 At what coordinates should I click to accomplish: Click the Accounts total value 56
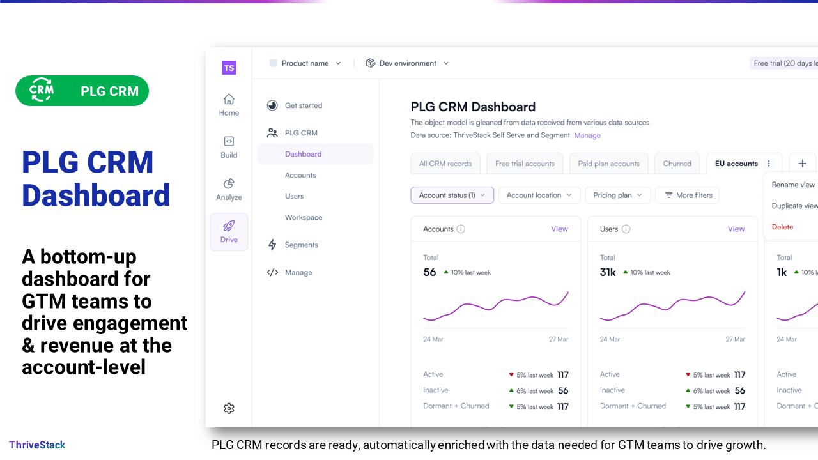pyautogui.click(x=429, y=272)
